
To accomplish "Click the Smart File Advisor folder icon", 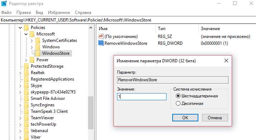I will coord(26,98).
